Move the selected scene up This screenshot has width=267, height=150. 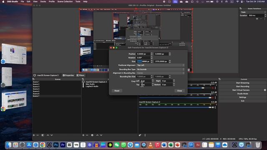pyautogui.click(x=48, y=135)
